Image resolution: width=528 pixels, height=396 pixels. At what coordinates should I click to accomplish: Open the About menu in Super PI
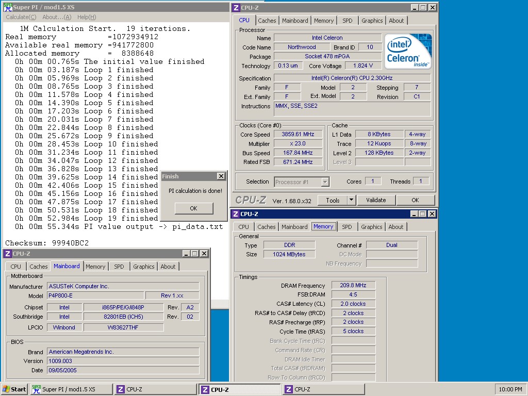(57, 17)
